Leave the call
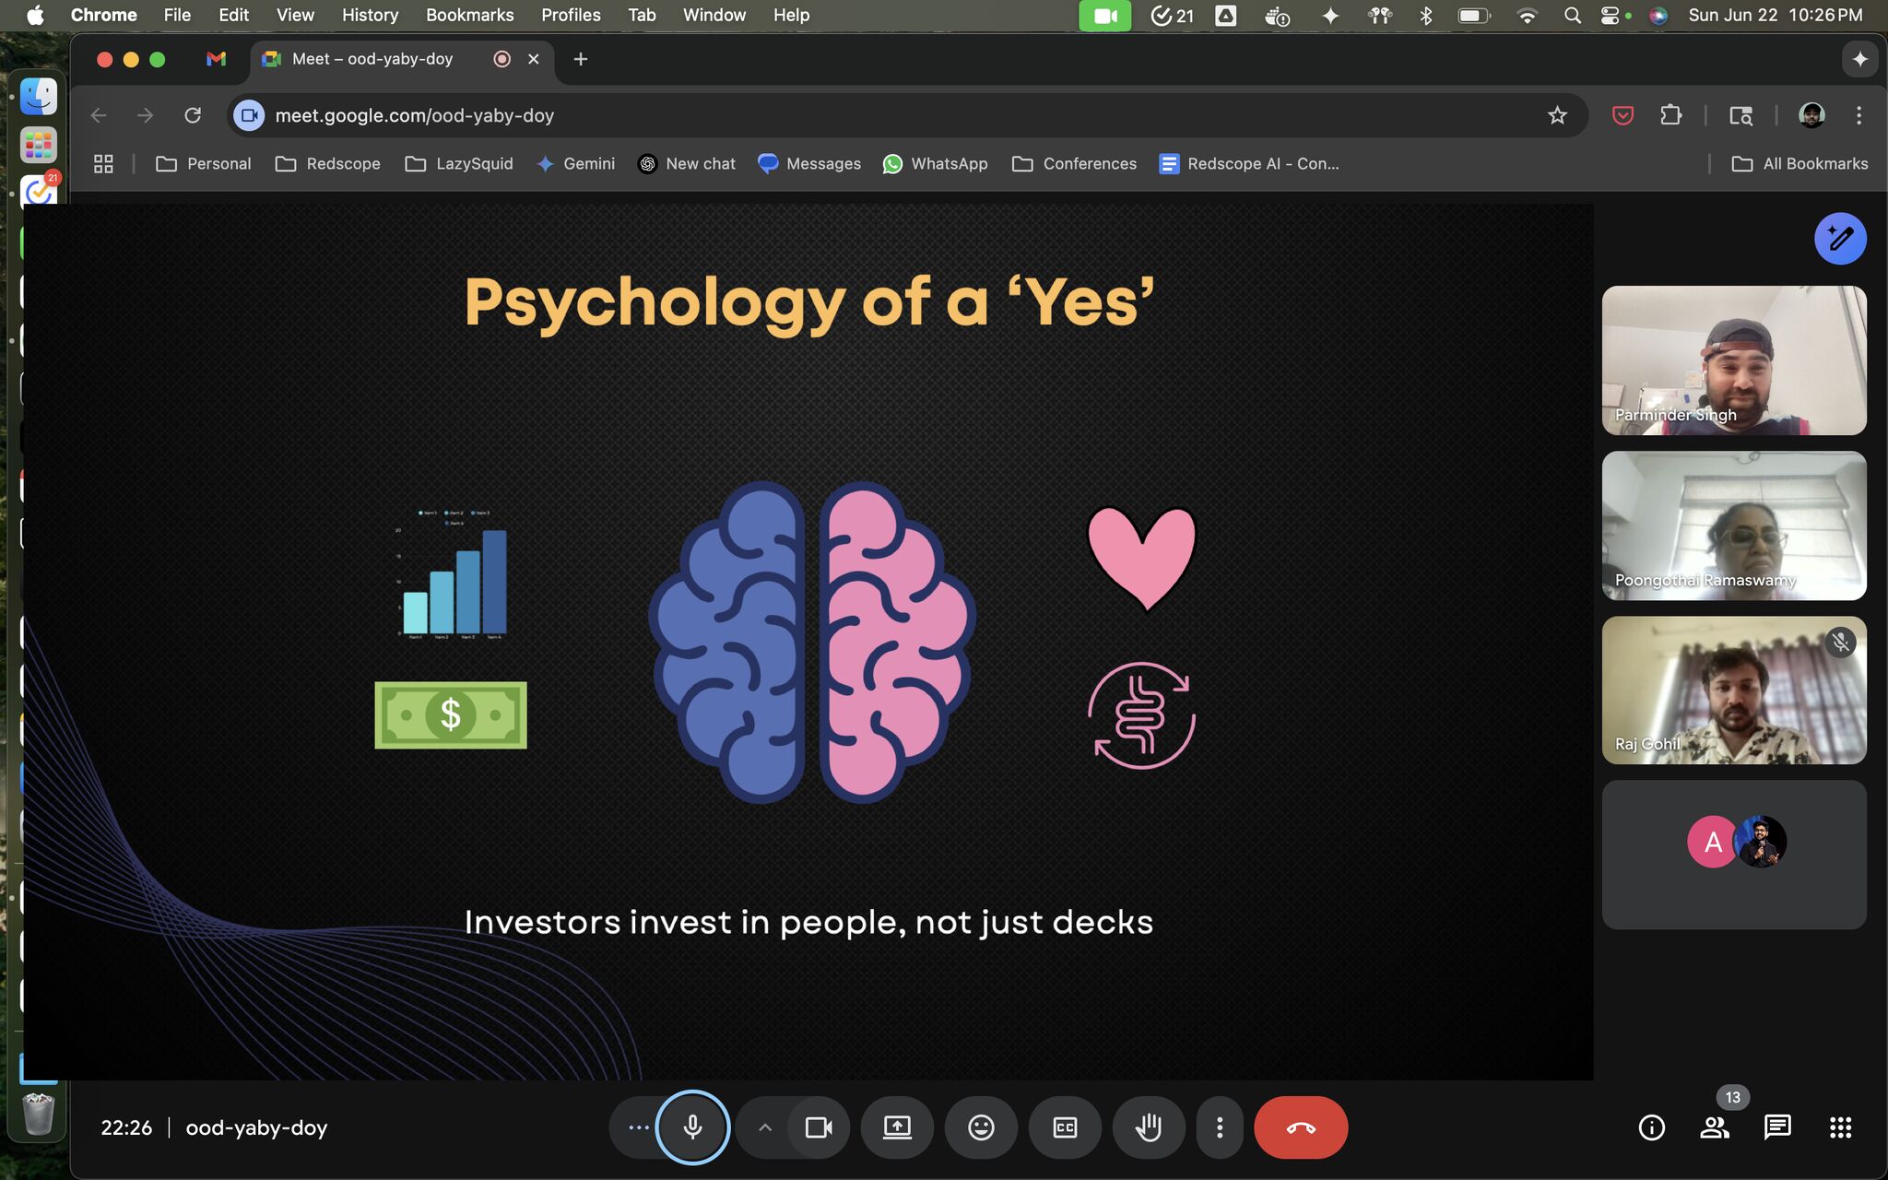Image resolution: width=1888 pixels, height=1180 pixels. (1300, 1127)
